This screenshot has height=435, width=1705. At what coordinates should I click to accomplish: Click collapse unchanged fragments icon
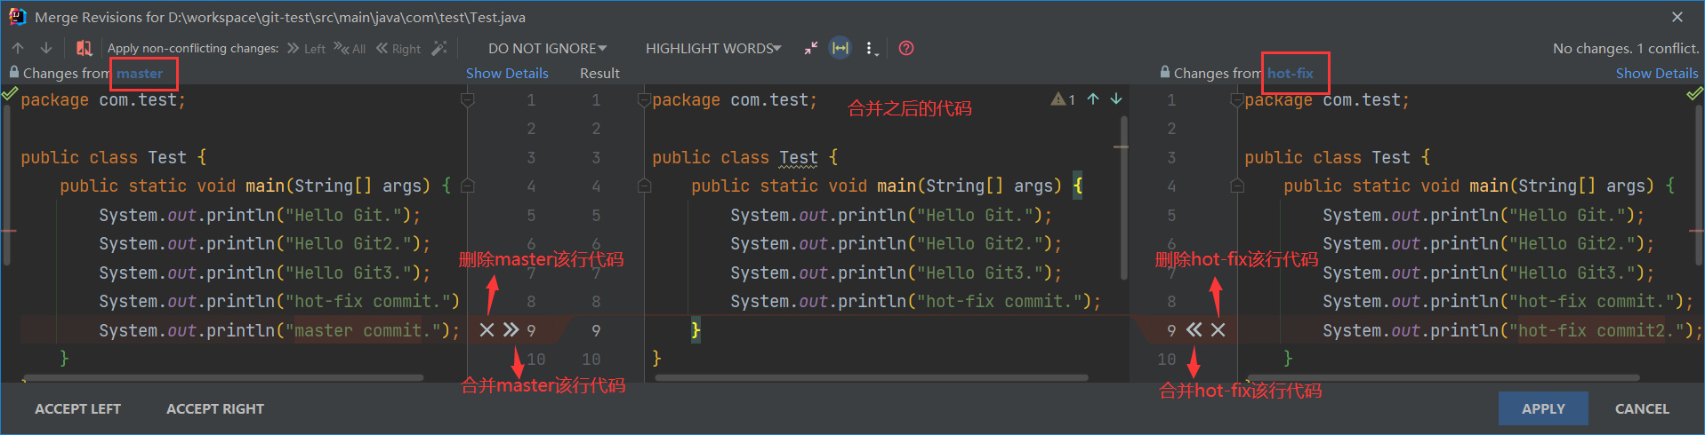810,48
